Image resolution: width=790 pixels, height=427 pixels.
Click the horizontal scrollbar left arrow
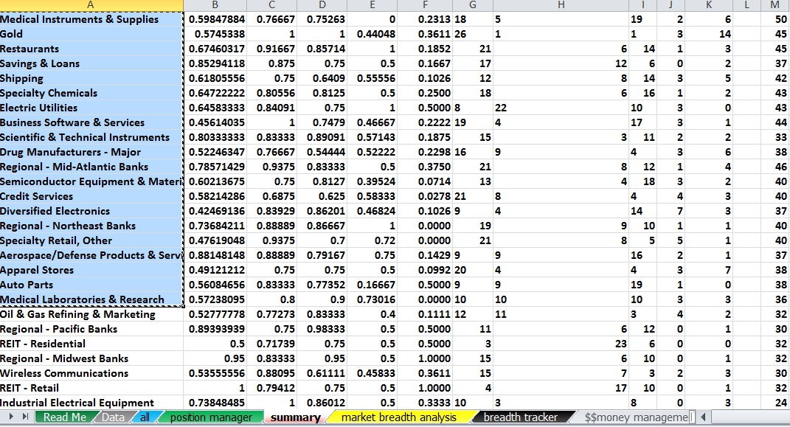pyautogui.click(x=704, y=417)
